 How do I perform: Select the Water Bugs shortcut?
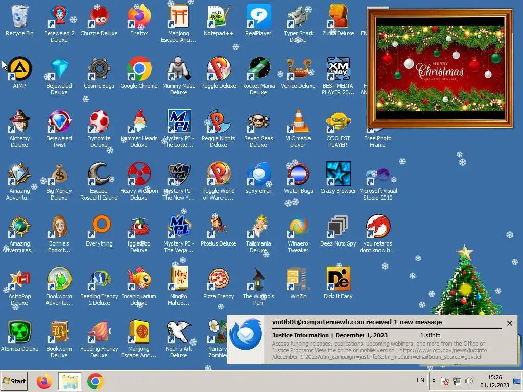click(x=298, y=178)
